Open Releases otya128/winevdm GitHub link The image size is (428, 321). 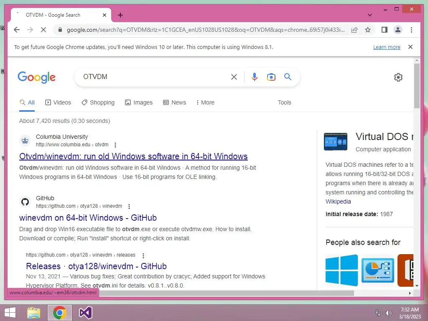[97, 266]
